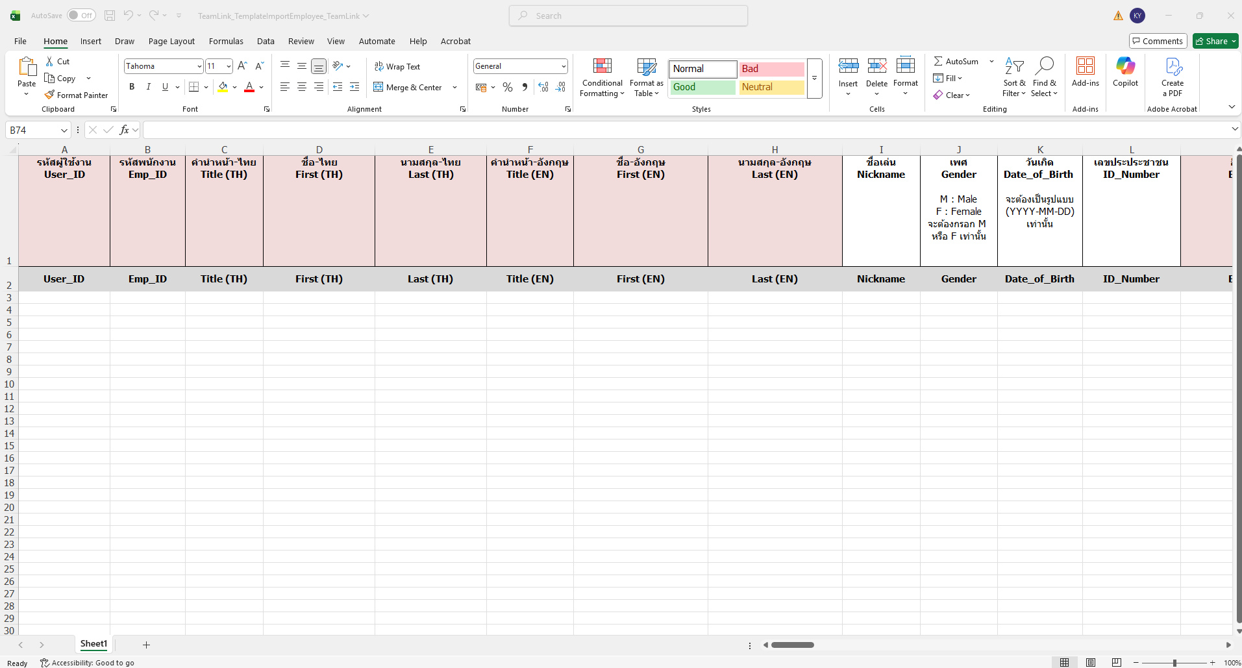The width and height of the screenshot is (1242, 668).
Task: Expand the General number format dropdown
Action: click(563, 66)
